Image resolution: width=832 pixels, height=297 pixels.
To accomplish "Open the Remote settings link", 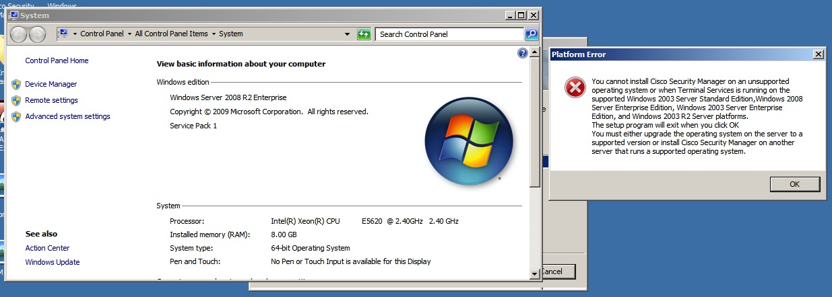I will coord(51,100).
